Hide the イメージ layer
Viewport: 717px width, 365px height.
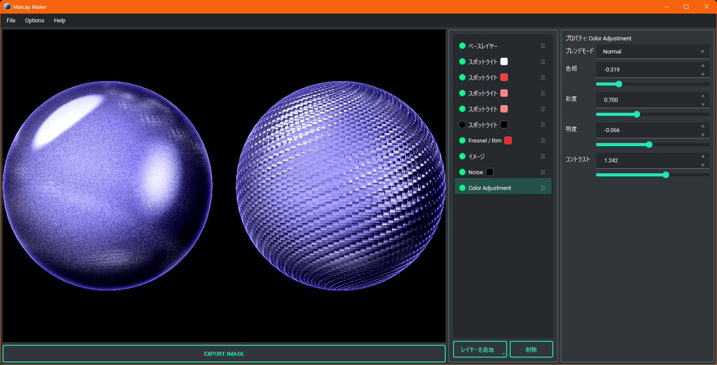coord(462,157)
